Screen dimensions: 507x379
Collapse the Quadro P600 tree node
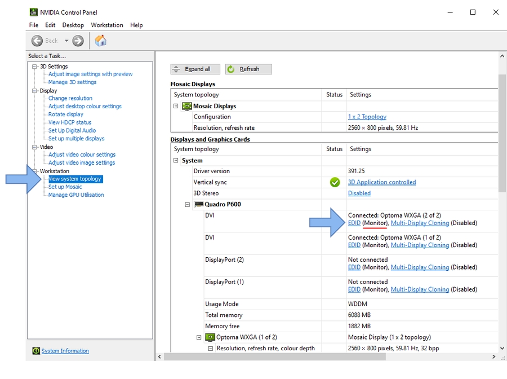coord(188,204)
